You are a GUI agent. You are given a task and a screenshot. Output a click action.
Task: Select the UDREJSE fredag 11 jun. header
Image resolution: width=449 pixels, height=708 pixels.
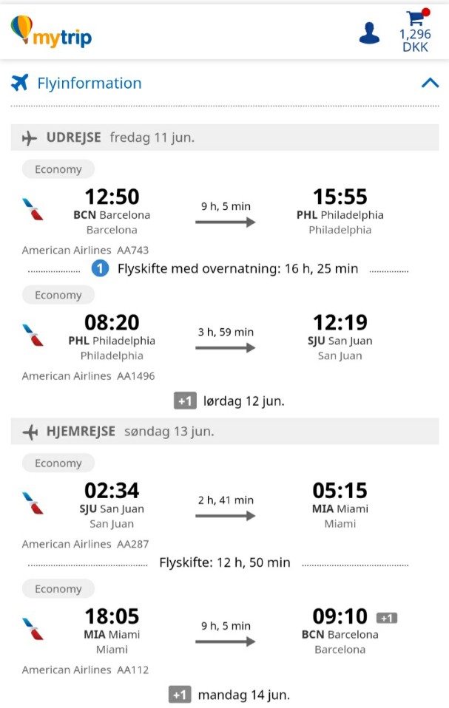coord(225,137)
